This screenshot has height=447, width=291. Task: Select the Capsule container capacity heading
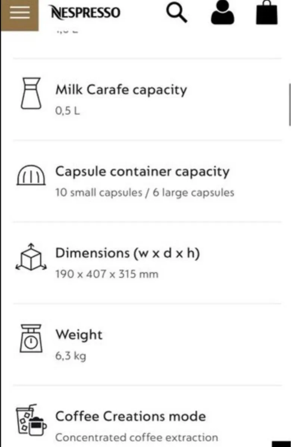point(143,172)
